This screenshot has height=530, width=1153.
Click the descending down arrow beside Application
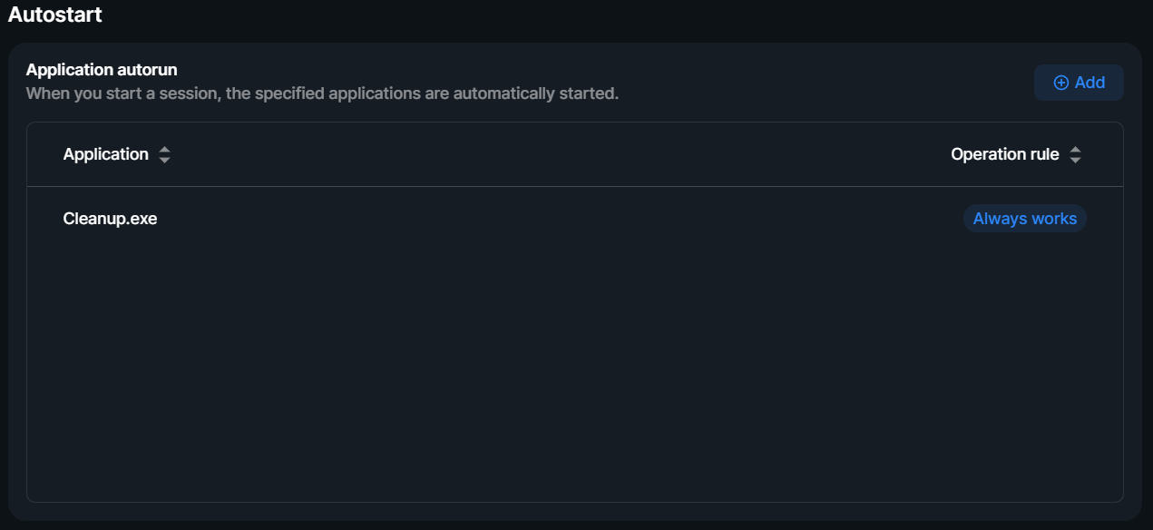[x=164, y=161]
